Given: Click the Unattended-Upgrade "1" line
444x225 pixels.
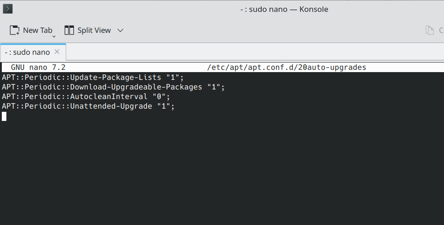Looking at the screenshot, I should point(88,106).
